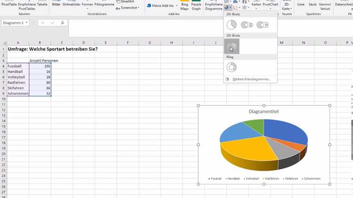The image size is (353, 198).
Task: Select the title cell 'Umfrage: Welche Sportart betreiben Sie?'
Action: (x=53, y=49)
